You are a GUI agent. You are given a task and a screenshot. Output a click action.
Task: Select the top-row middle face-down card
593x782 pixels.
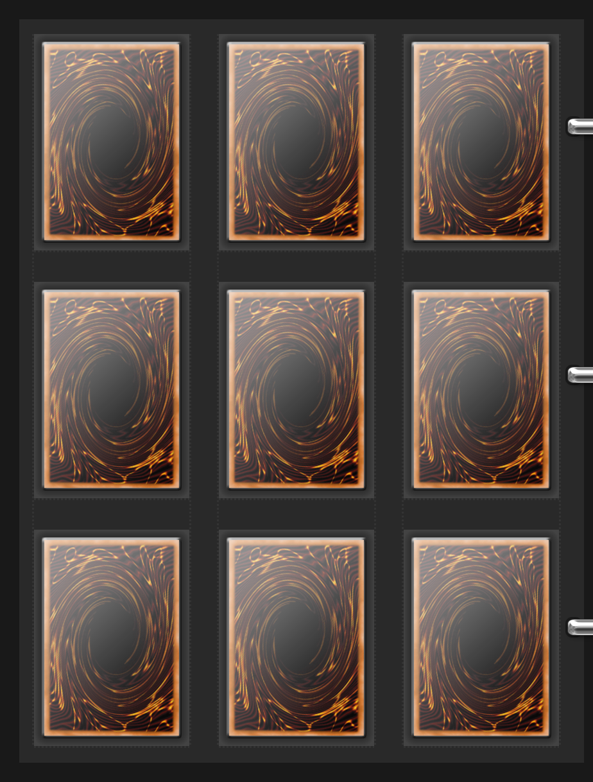pyautogui.click(x=296, y=142)
